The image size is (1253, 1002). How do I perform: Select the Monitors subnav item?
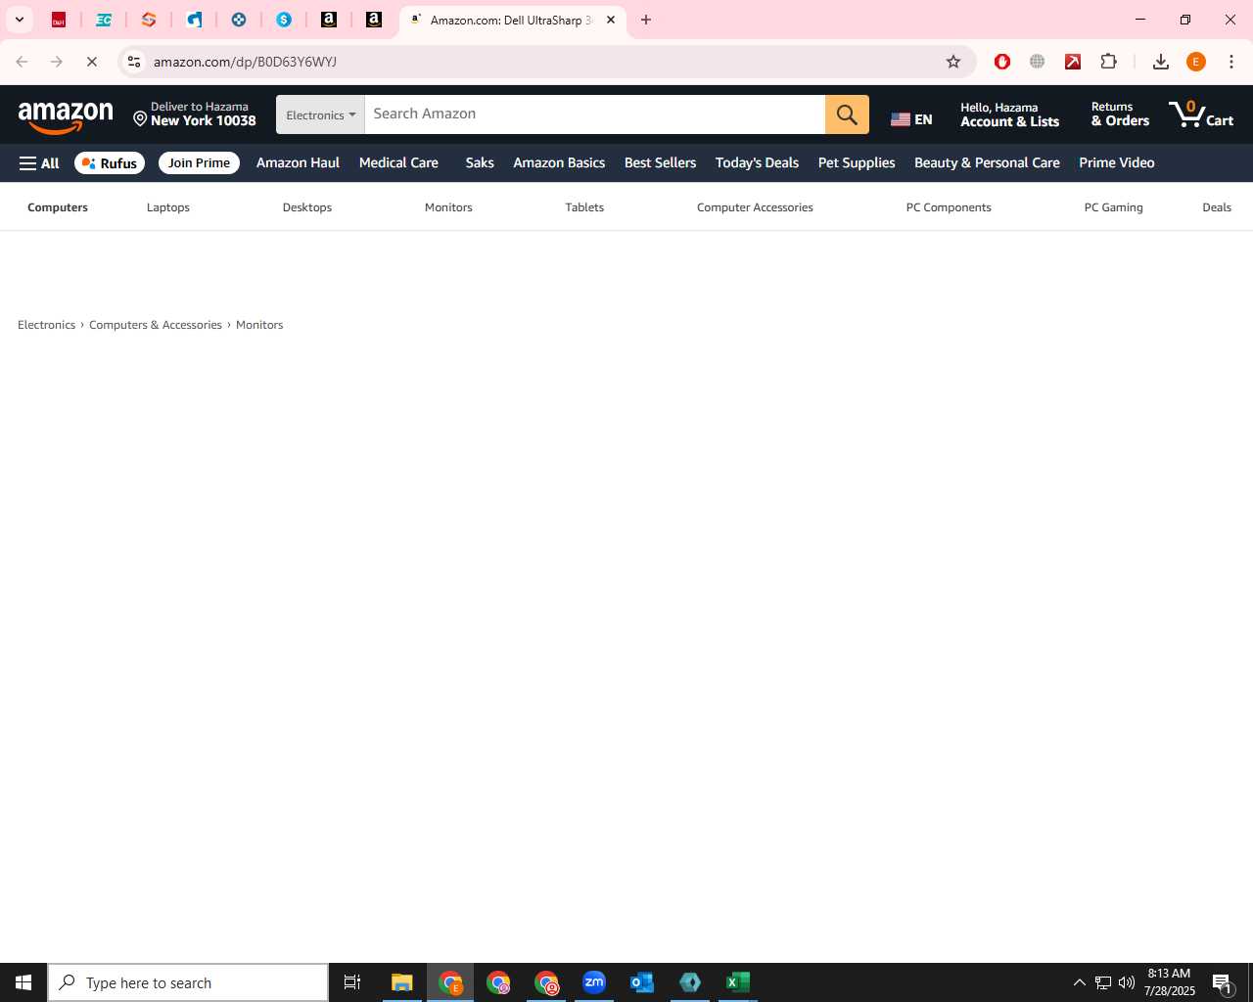tap(448, 207)
